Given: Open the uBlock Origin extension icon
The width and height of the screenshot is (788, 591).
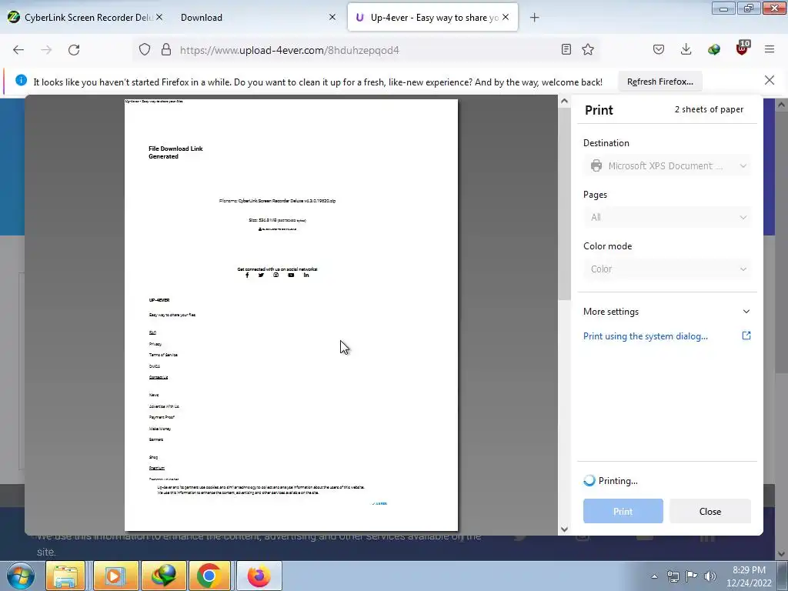Looking at the screenshot, I should [743, 48].
